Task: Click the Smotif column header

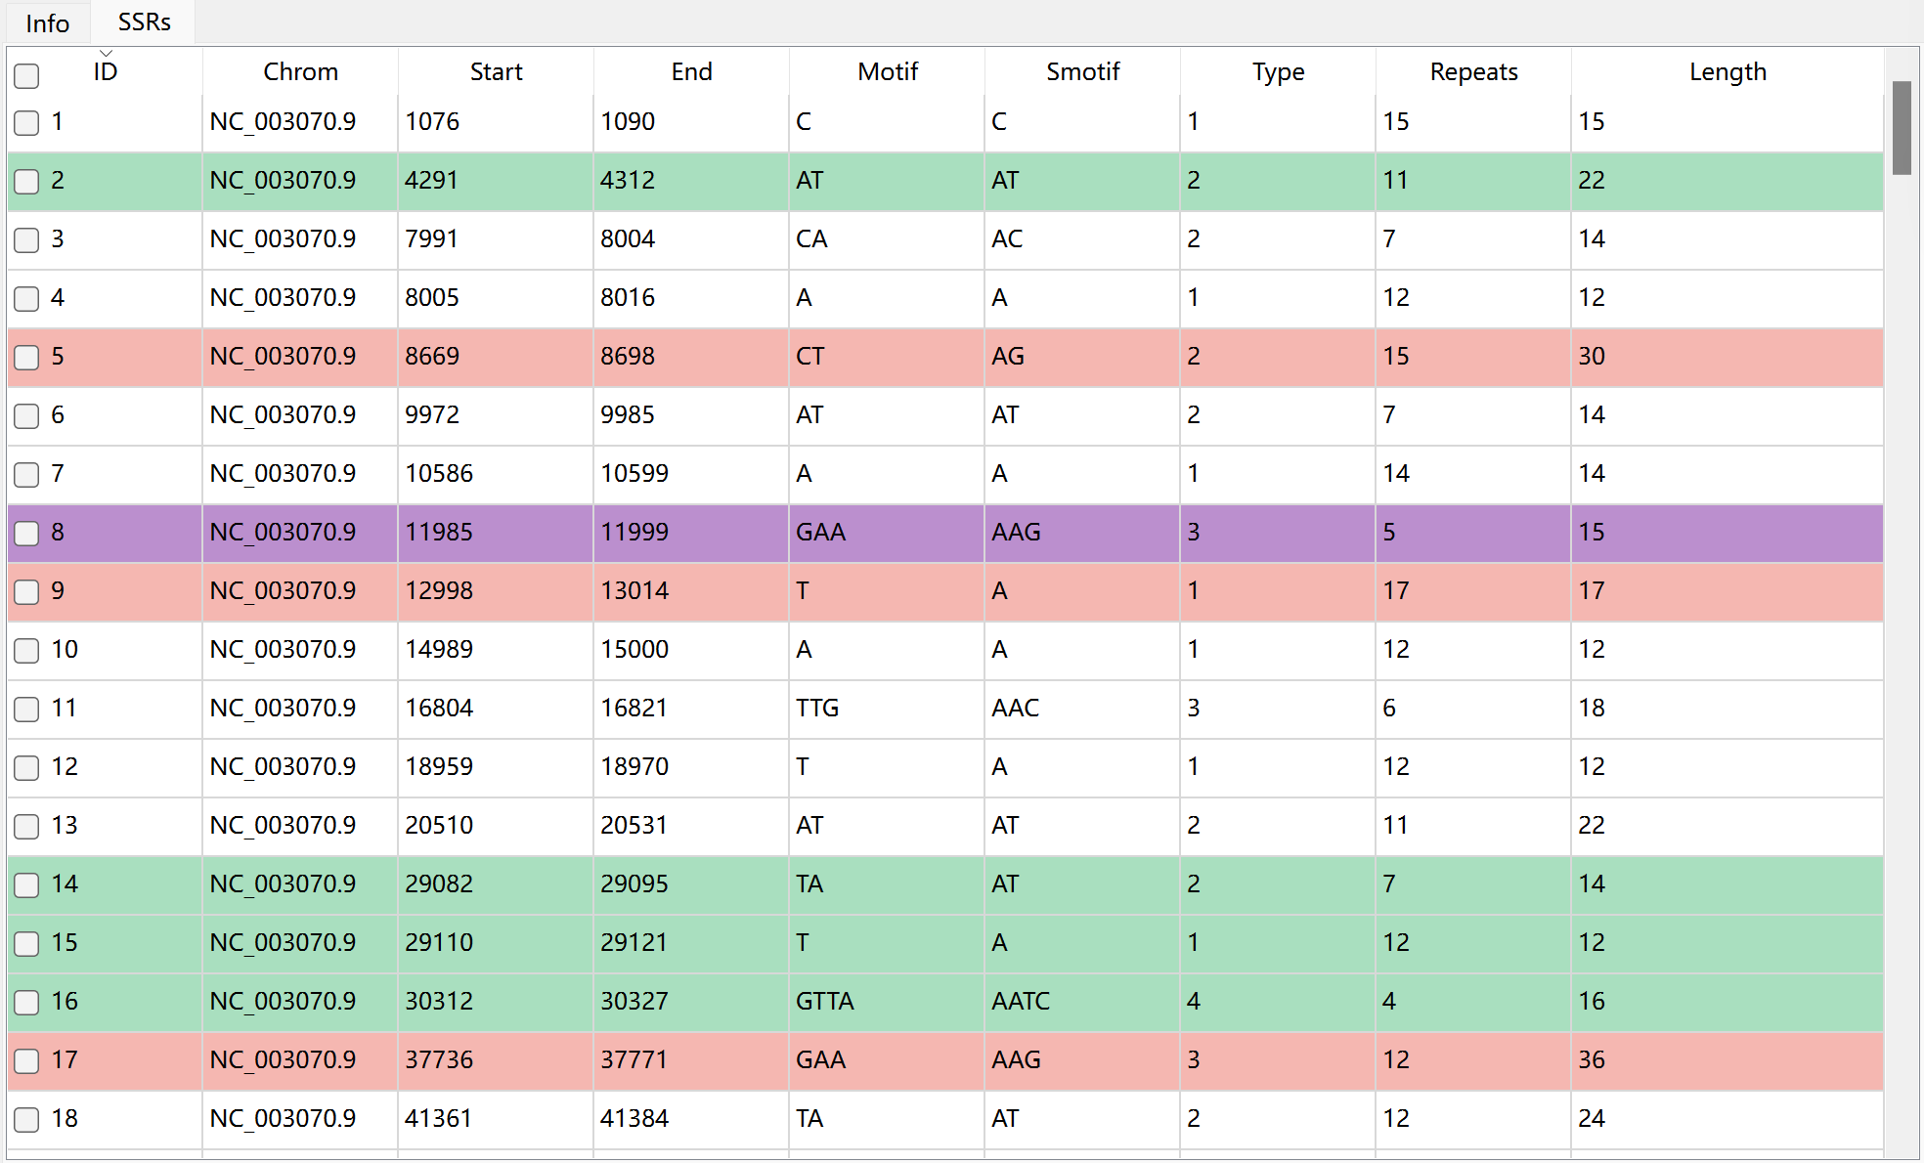Action: point(1082,71)
